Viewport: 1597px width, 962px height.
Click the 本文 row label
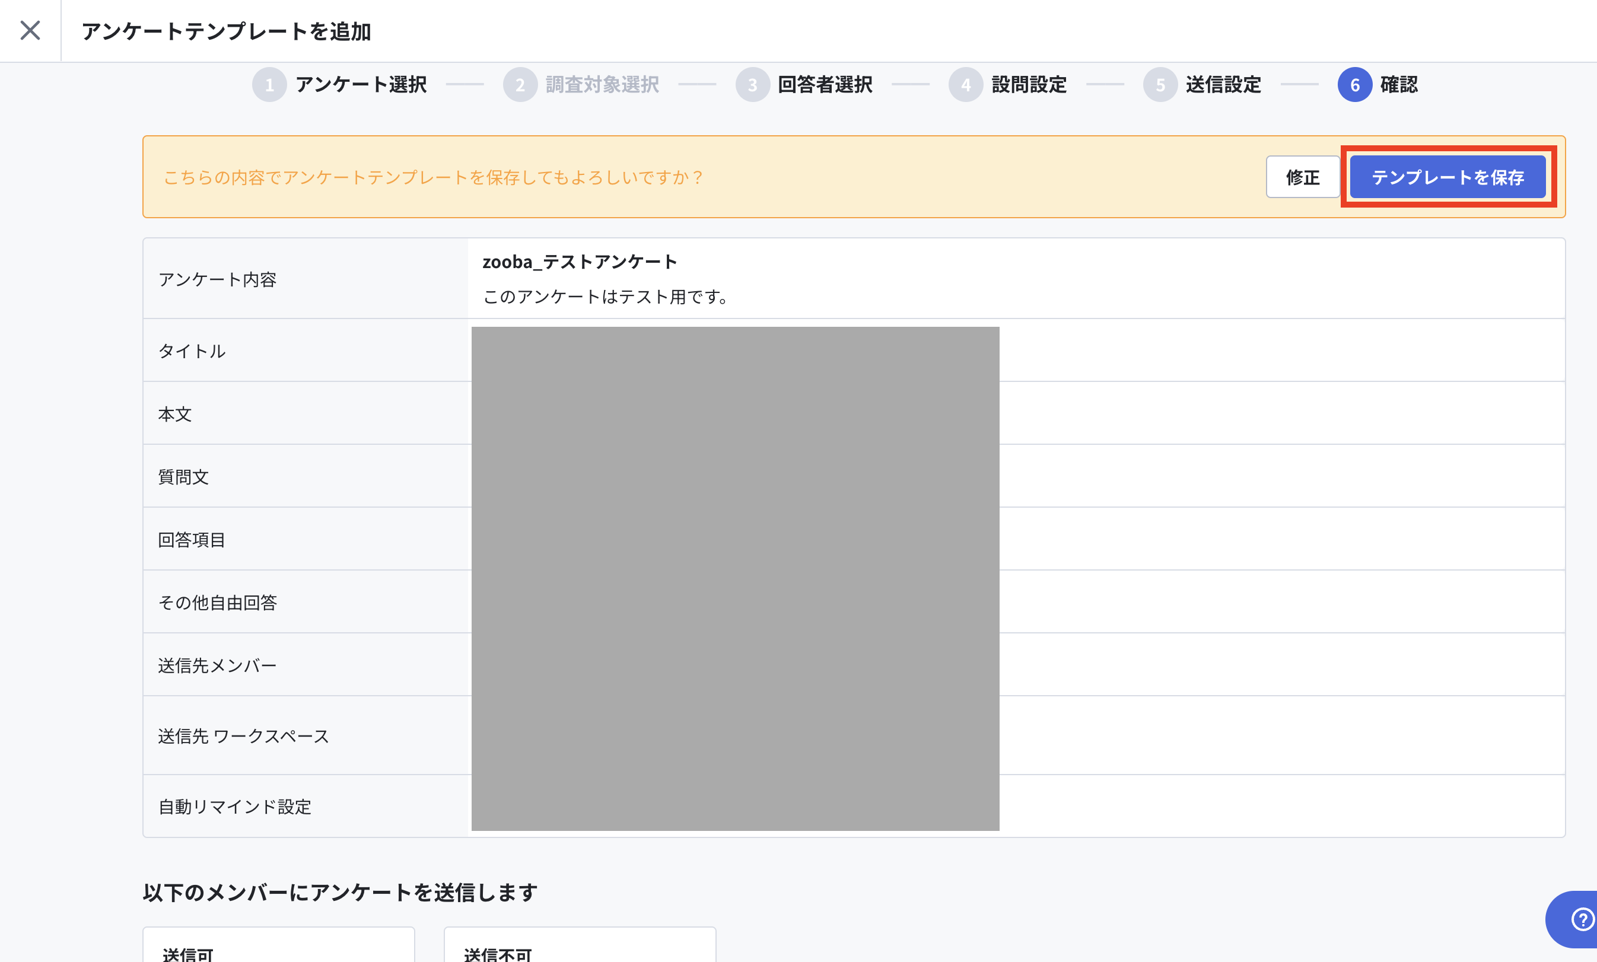click(175, 413)
